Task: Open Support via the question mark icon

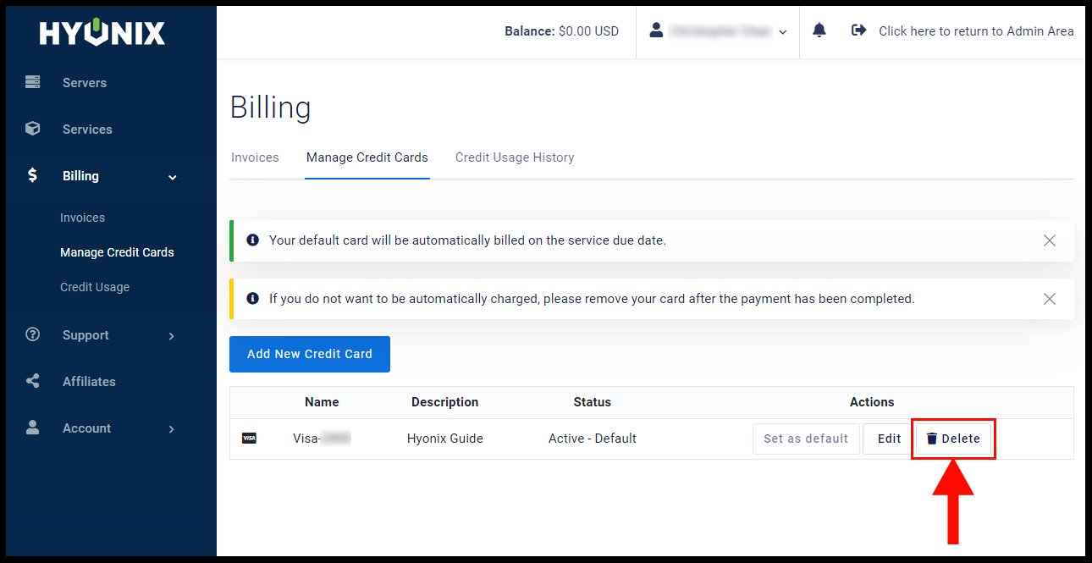Action: [32, 334]
